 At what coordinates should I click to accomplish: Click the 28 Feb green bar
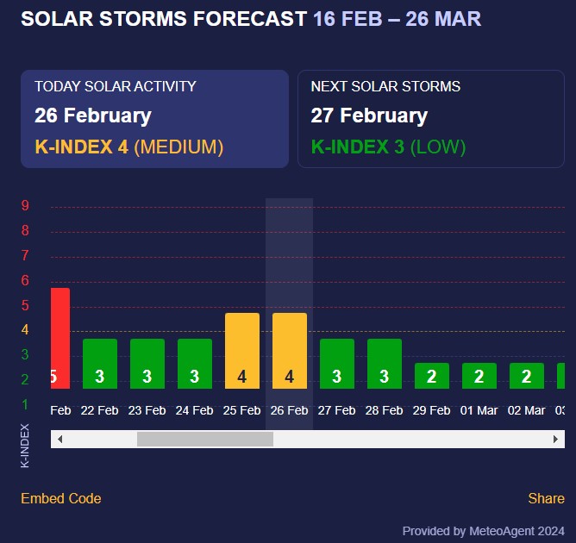(x=385, y=364)
